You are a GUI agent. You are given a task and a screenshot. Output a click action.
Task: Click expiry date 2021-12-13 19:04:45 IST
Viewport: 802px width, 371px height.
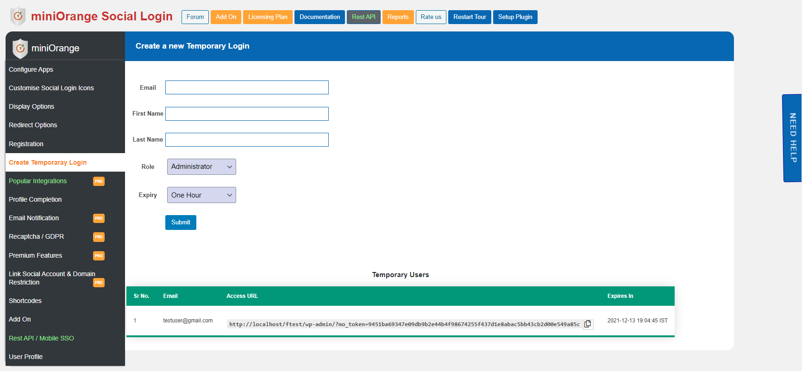[x=638, y=321]
